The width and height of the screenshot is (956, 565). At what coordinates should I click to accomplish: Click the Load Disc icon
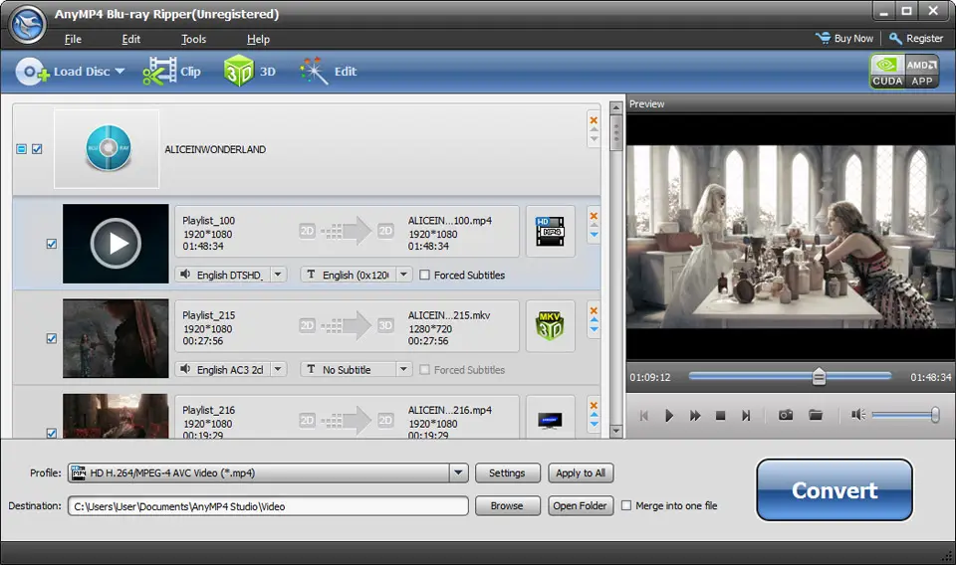point(32,72)
